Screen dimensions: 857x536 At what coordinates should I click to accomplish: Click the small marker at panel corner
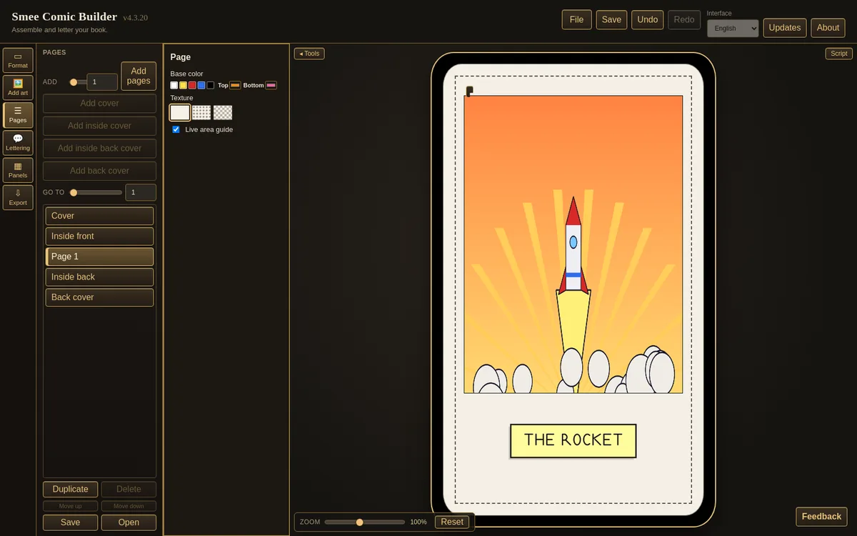(x=469, y=91)
